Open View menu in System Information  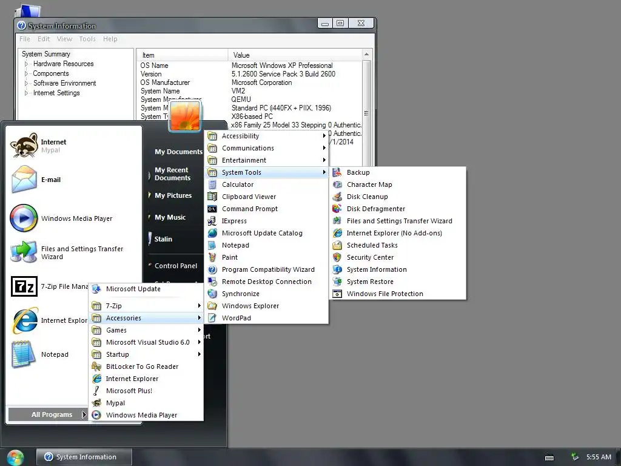(x=64, y=39)
